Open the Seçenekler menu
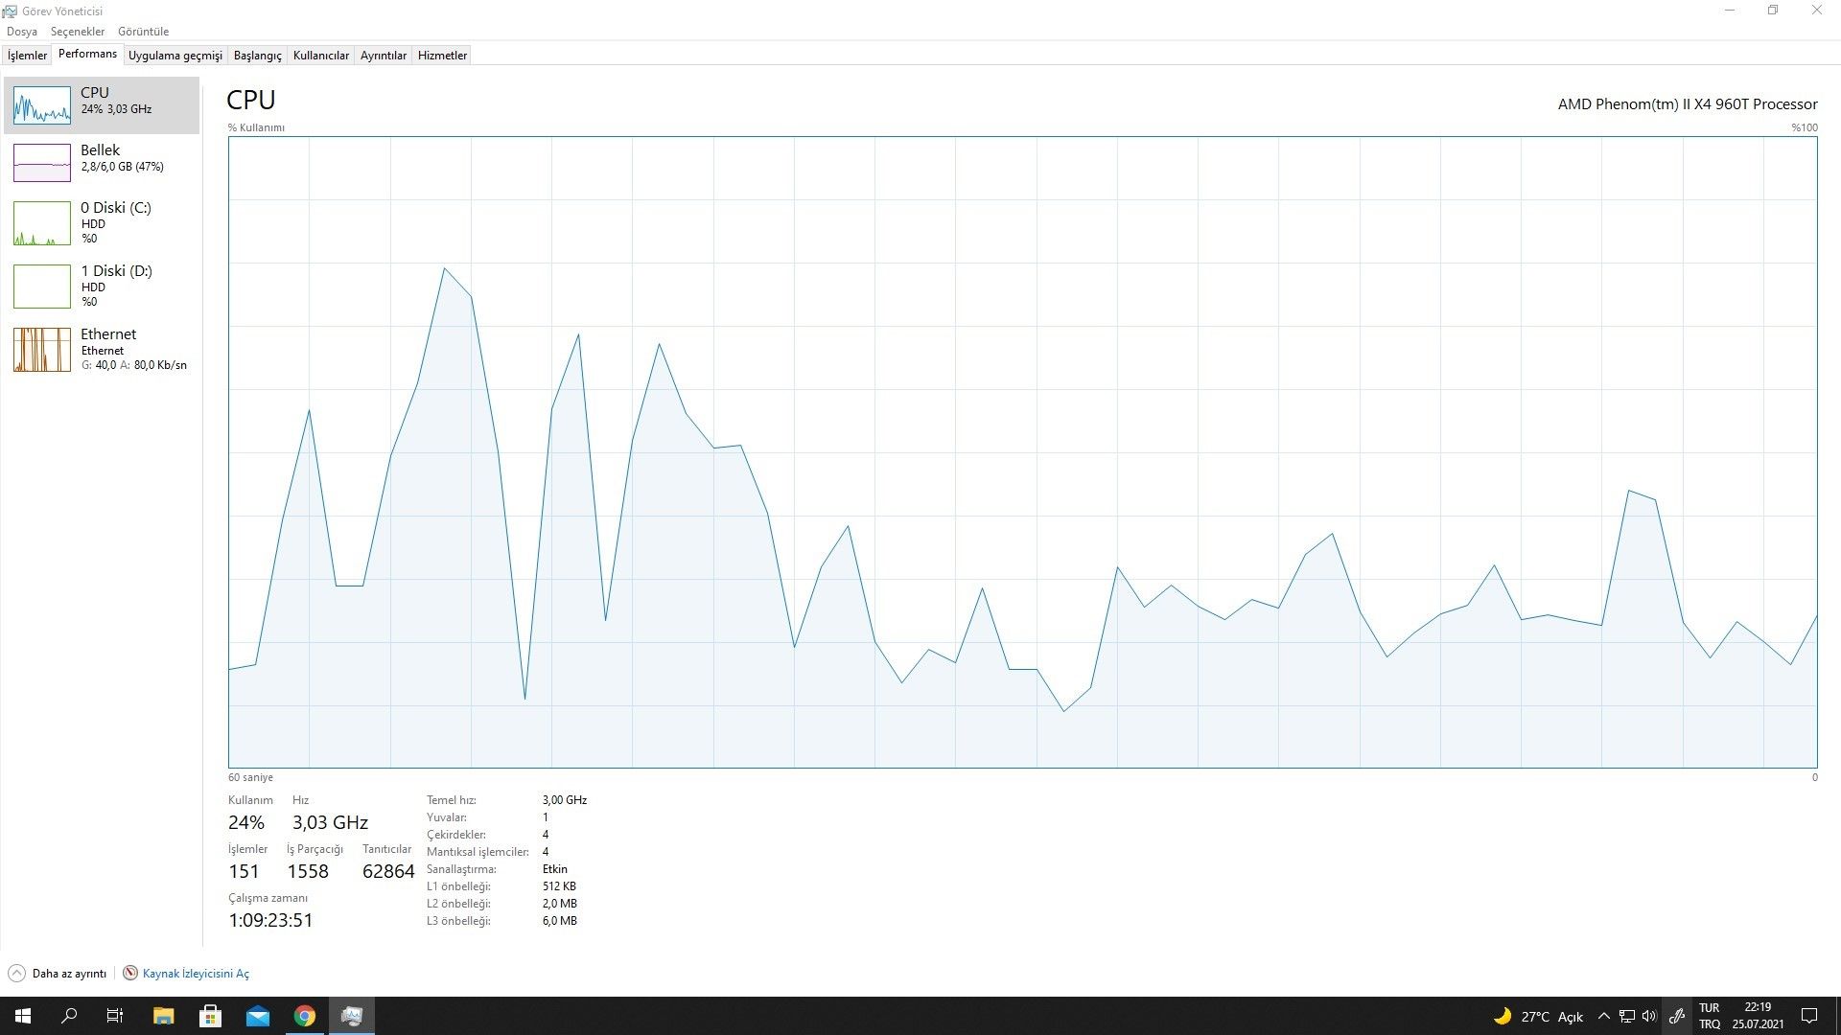The image size is (1841, 1035). point(78,32)
